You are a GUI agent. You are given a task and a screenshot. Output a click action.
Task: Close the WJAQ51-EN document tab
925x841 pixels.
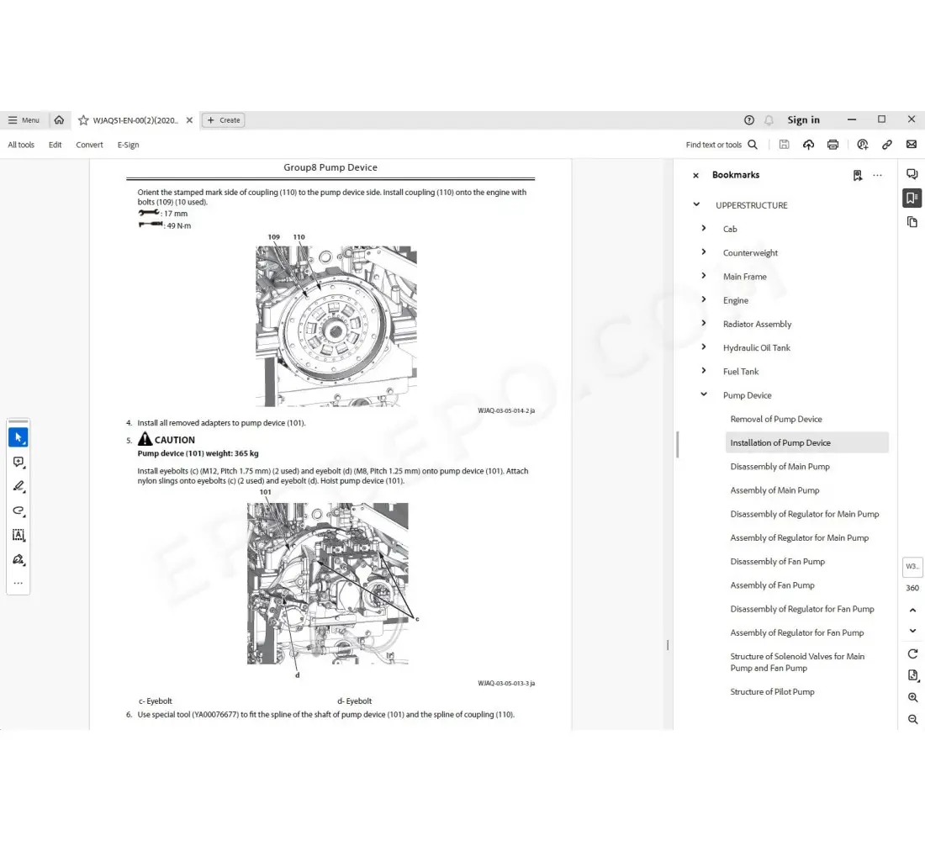click(189, 120)
